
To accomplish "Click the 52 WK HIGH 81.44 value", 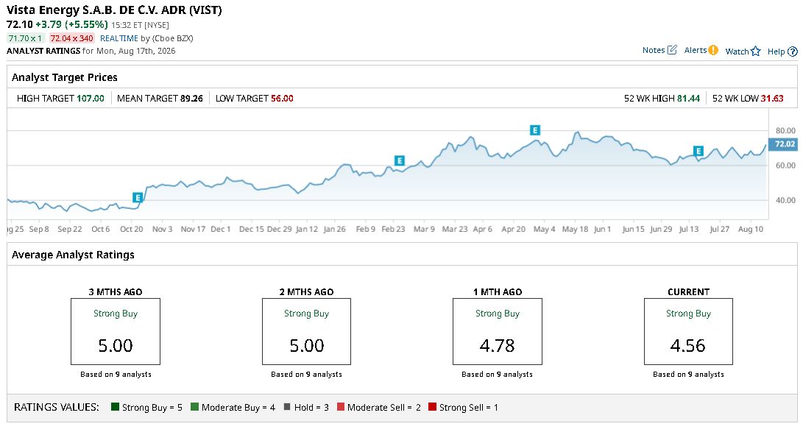I will pyautogui.click(x=688, y=99).
